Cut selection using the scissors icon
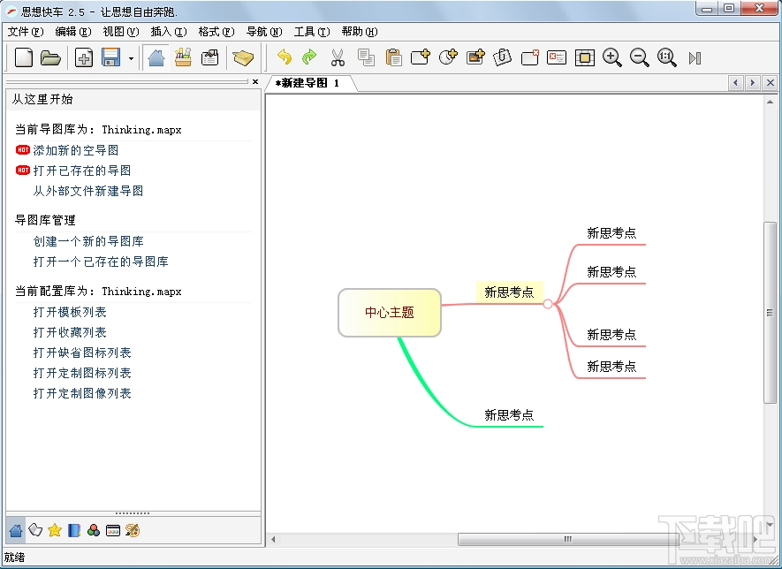The image size is (782, 569). point(338,57)
